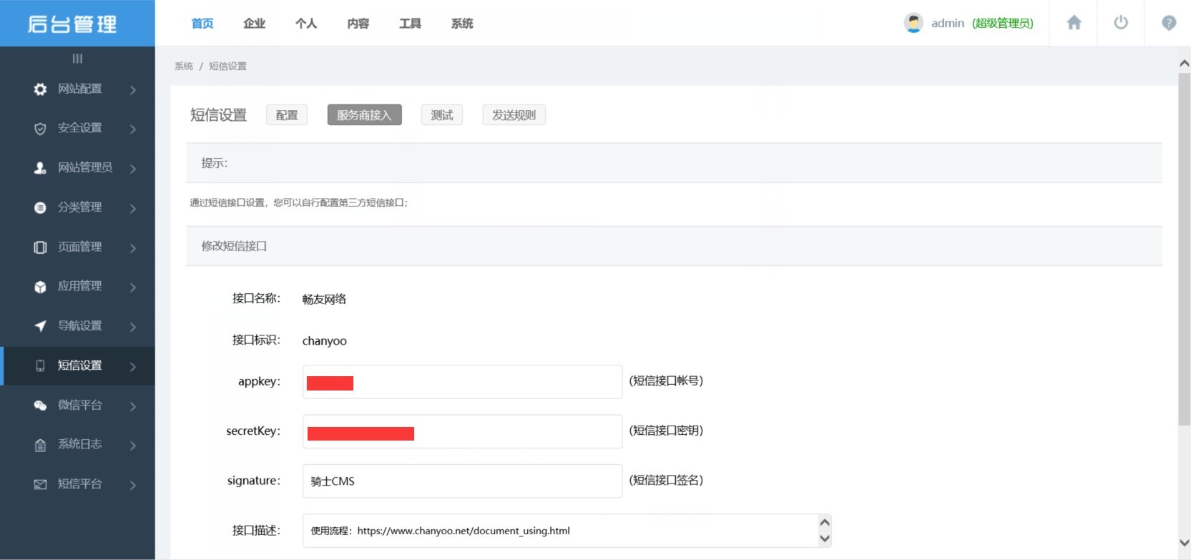Click the admin avatar icon
This screenshot has height=560, width=1191.
913,23
